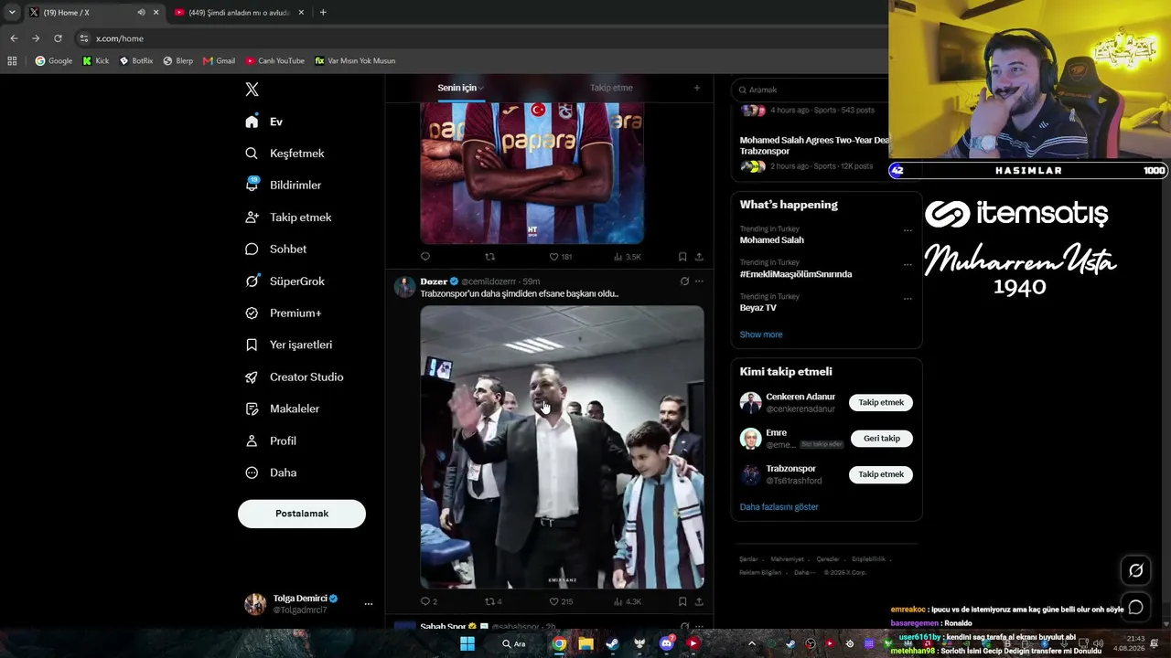
Task: Like the Dozer post with 215 likes
Action: pyautogui.click(x=553, y=601)
